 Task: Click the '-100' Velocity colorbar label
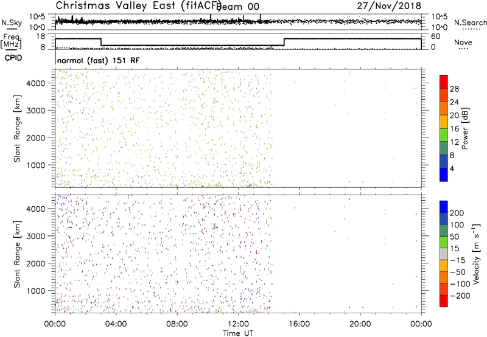pos(460,283)
